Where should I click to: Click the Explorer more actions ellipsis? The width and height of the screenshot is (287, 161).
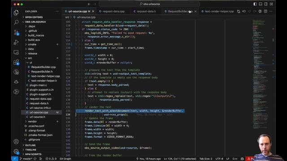pos(57,11)
